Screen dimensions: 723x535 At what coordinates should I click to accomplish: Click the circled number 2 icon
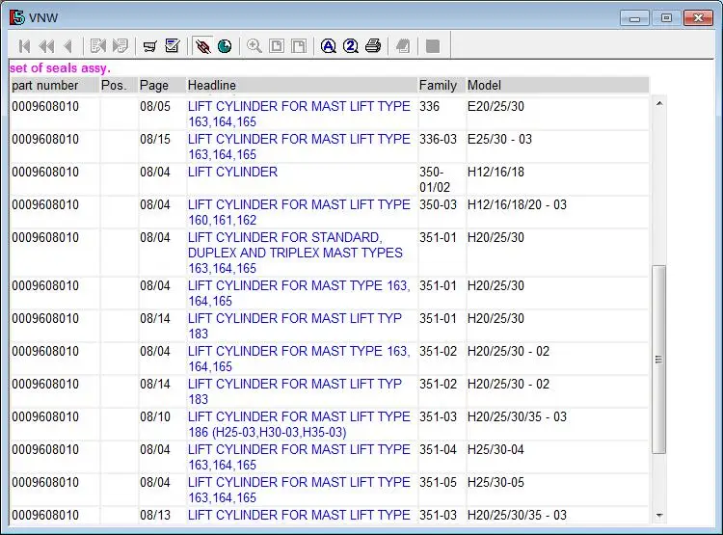coord(351,46)
